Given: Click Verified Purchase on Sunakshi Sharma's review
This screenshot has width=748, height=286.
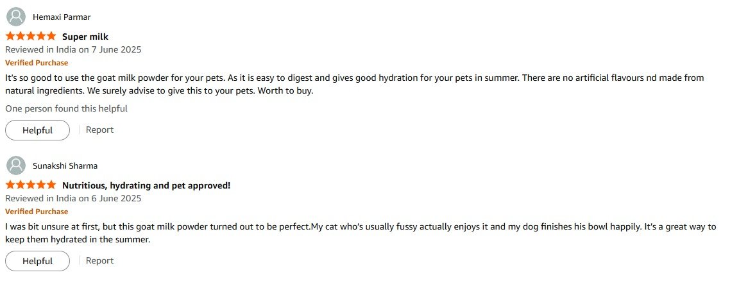Looking at the screenshot, I should tap(37, 212).
